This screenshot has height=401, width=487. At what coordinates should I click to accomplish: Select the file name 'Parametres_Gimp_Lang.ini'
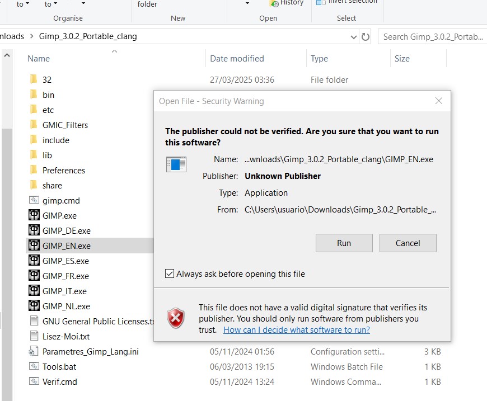(x=91, y=352)
